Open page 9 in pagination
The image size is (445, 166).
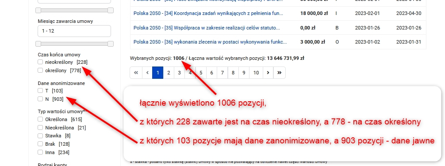click(244, 73)
